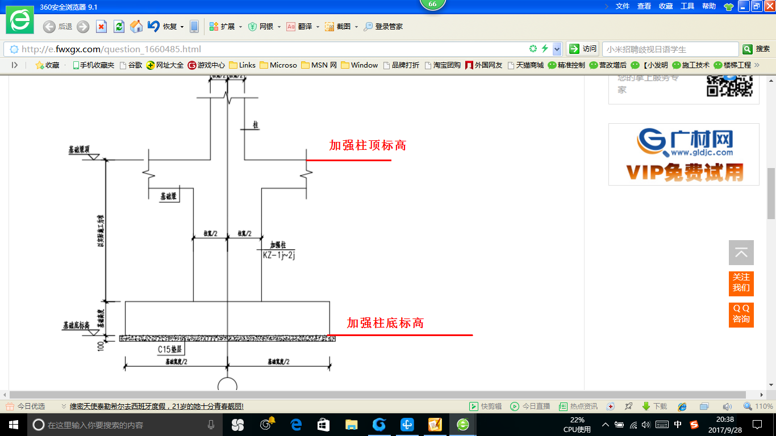Expand the 翻译 dropdown arrow
The image size is (776, 436).
318,27
